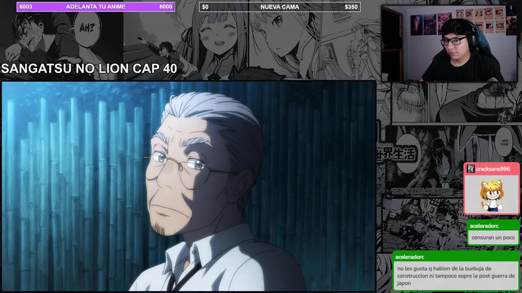Click the 6000 target goal value
The image size is (522, 293).
coord(166,7)
